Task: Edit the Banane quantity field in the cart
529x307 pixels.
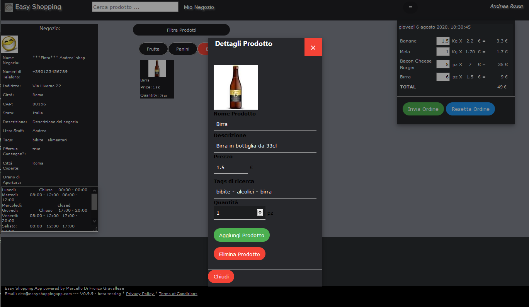Action: (x=443, y=41)
